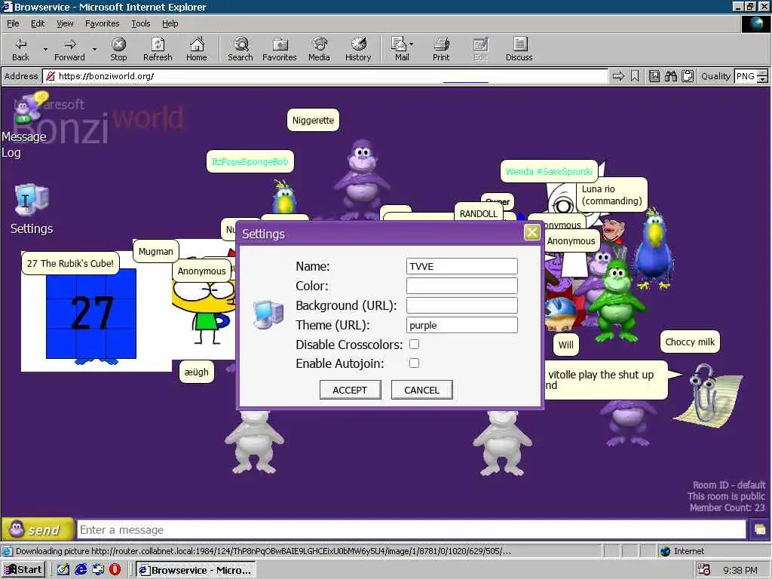Open the View menu
Viewport: 772px width, 579px height.
(x=65, y=23)
